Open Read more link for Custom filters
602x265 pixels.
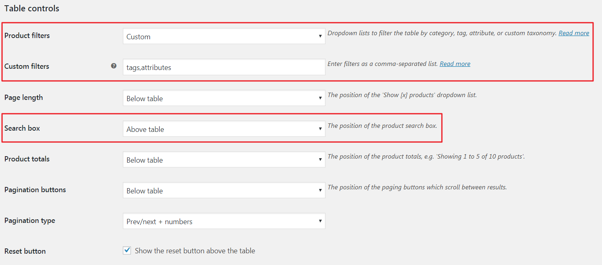pyautogui.click(x=455, y=64)
